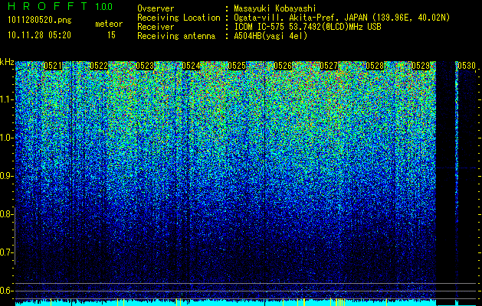Click the 0529 time marker label
The image size is (482, 306).
point(421,66)
